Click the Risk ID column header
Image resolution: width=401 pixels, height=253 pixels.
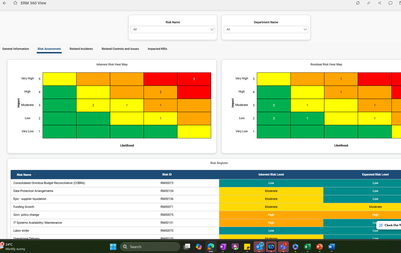point(167,174)
